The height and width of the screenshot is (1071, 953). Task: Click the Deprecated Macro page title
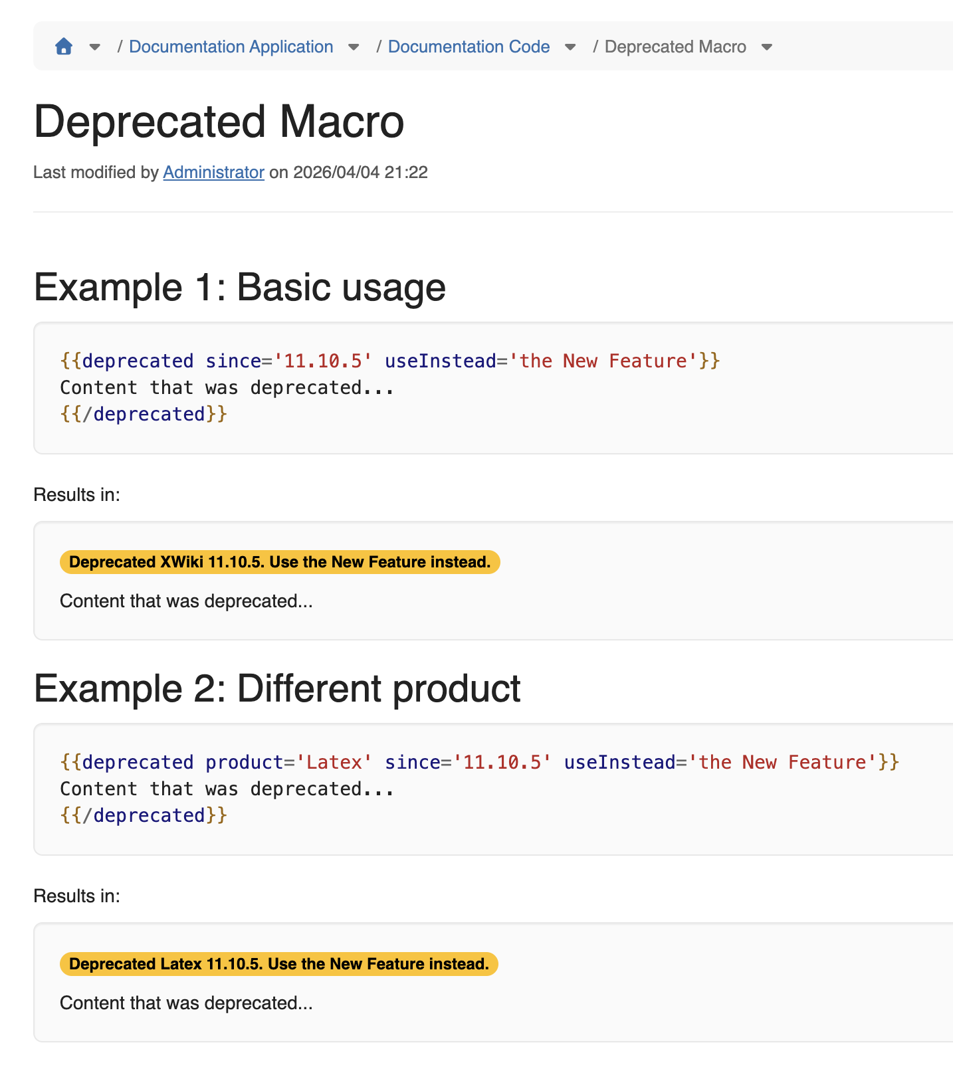[219, 122]
